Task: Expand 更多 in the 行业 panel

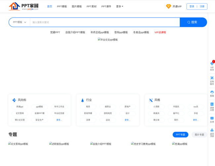Action: 127,120
